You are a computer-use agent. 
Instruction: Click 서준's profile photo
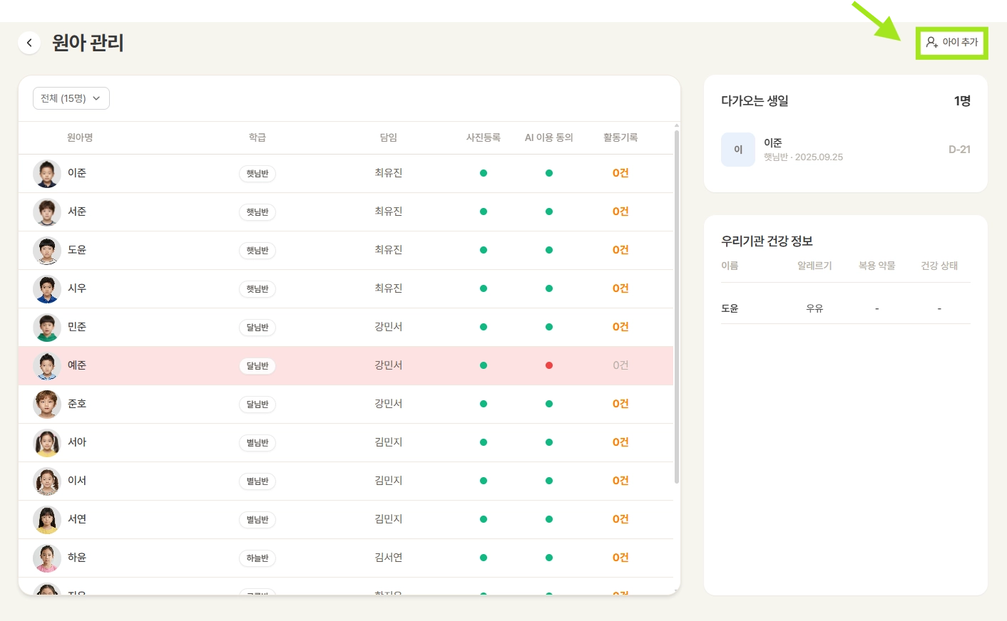[x=47, y=212]
